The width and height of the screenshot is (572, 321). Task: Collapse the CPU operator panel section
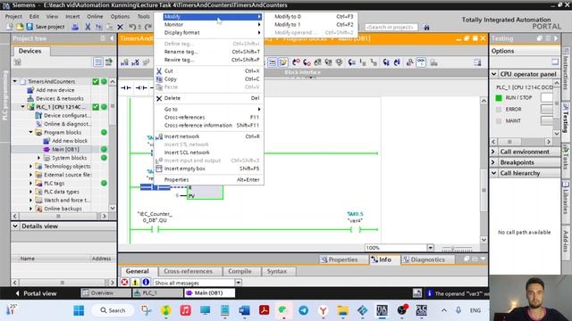[494, 74]
